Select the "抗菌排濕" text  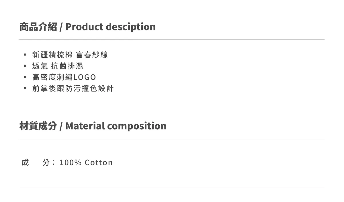point(67,66)
